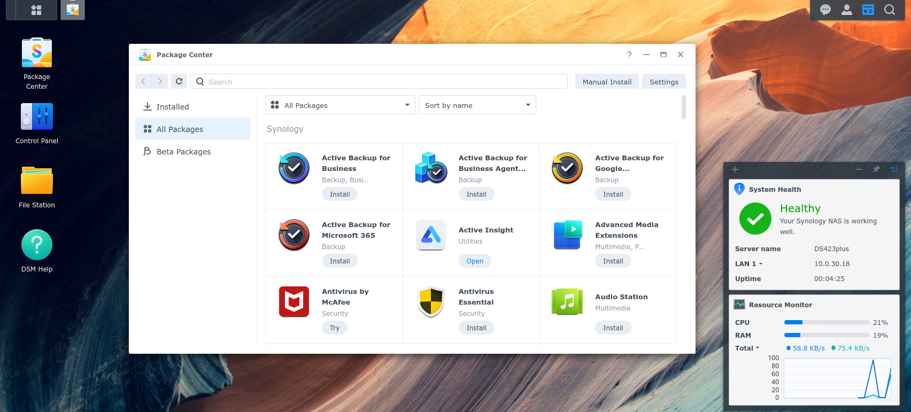The image size is (911, 412).
Task: Click the Advanced Media Extensions icon
Action: 567,235
